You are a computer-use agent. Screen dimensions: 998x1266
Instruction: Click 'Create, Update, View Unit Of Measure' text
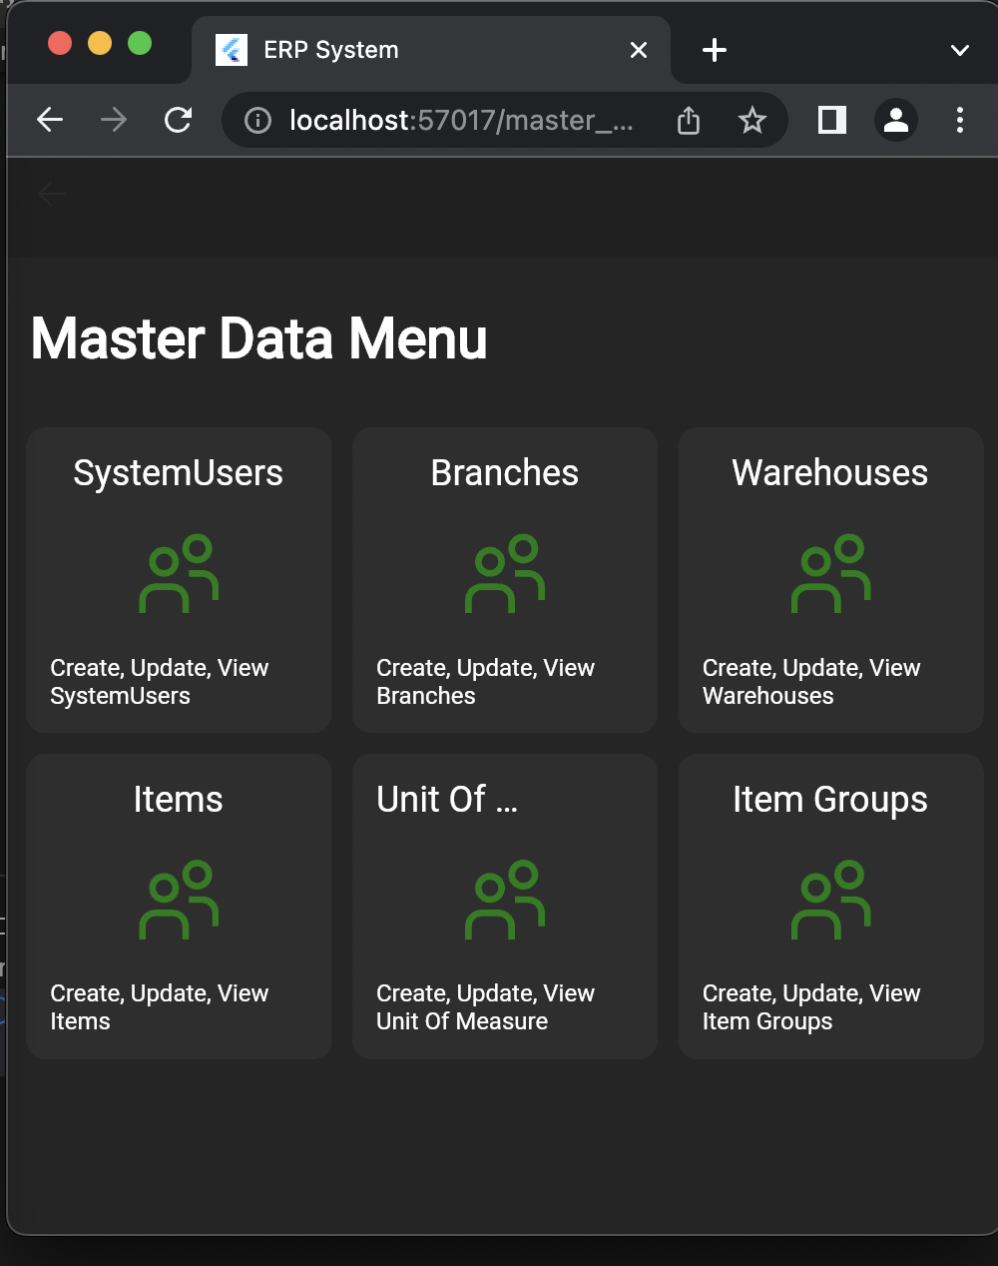pos(486,1007)
